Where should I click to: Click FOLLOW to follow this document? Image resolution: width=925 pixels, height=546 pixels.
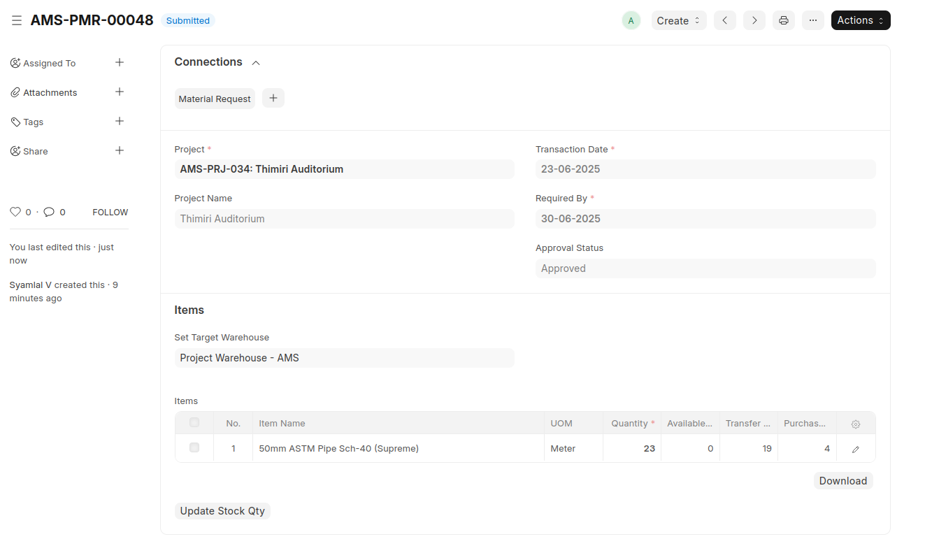(110, 212)
